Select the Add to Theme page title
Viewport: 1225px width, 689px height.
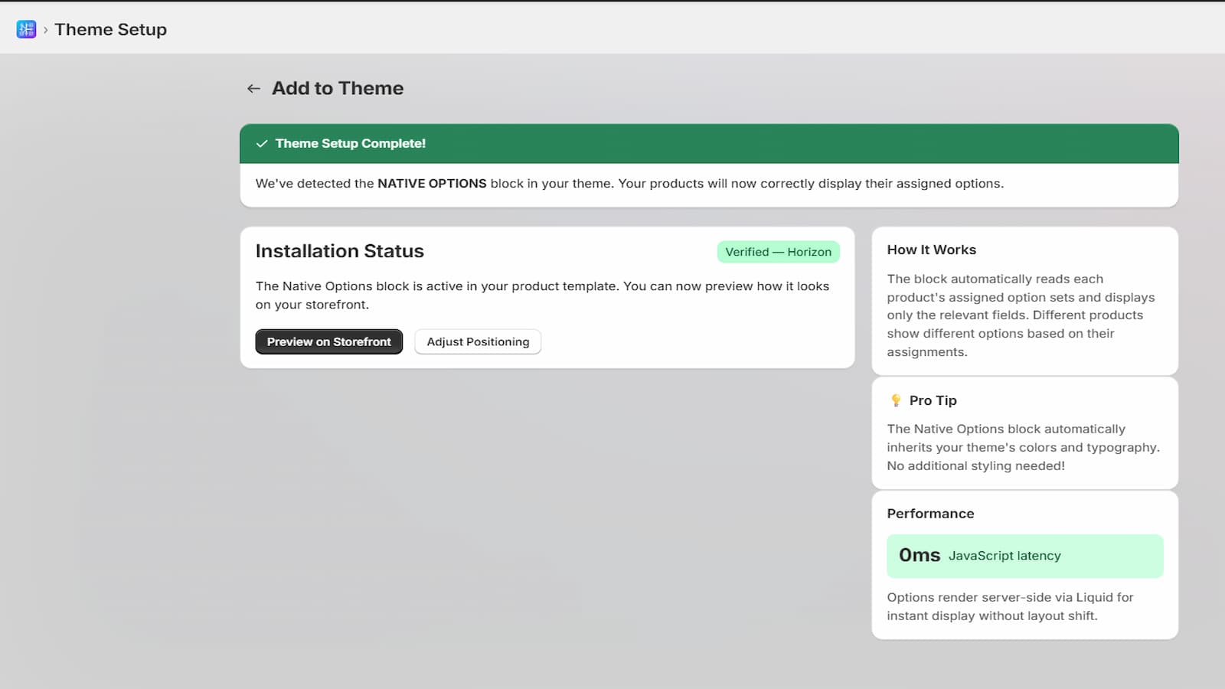pos(336,88)
